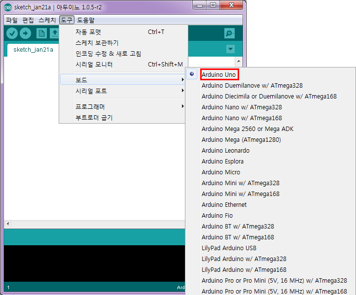Viewport: 356px width, 295px height.
Task: Select Arduino Leonardo board
Action: click(x=271, y=151)
